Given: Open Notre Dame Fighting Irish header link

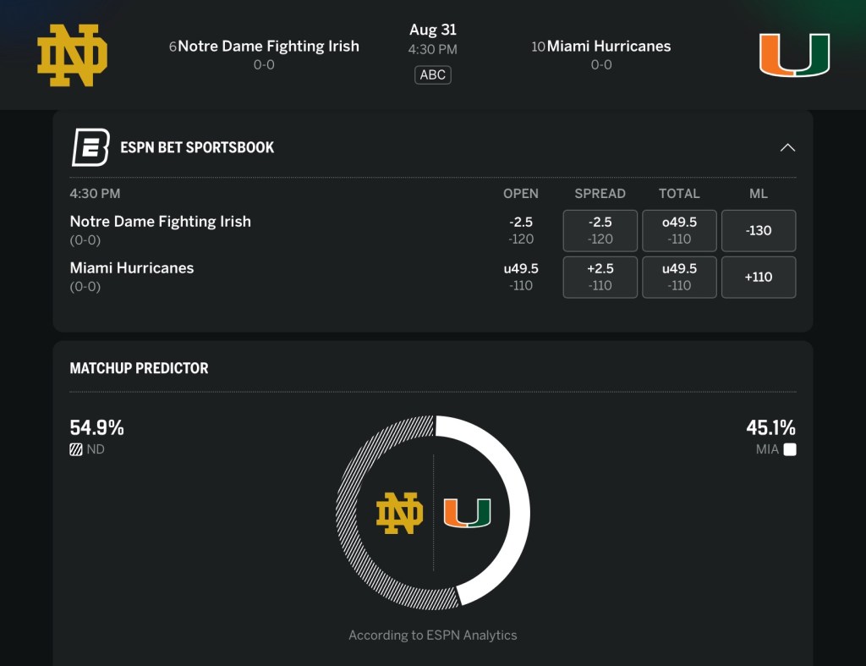Looking at the screenshot, I should click(x=268, y=47).
